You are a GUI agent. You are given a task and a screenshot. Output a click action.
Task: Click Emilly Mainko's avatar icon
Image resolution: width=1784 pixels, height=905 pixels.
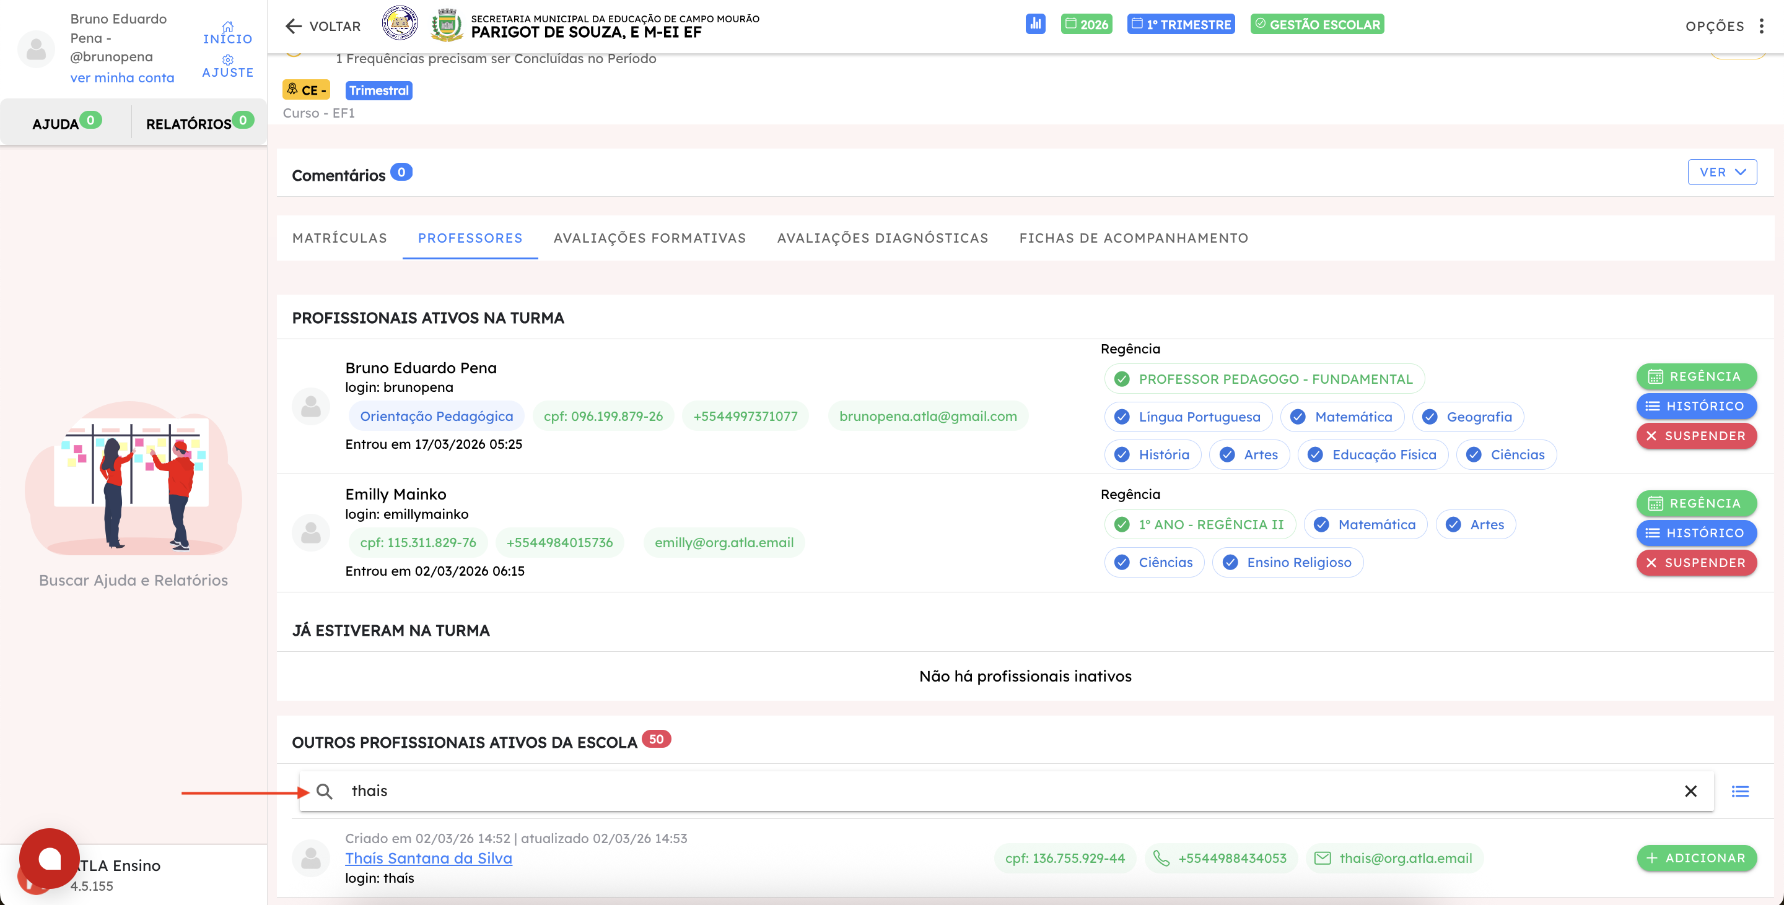click(311, 533)
